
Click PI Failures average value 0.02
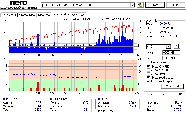tap(86, 103)
